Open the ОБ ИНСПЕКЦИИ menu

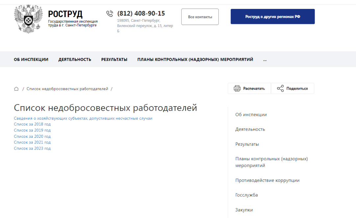pyautogui.click(x=31, y=60)
